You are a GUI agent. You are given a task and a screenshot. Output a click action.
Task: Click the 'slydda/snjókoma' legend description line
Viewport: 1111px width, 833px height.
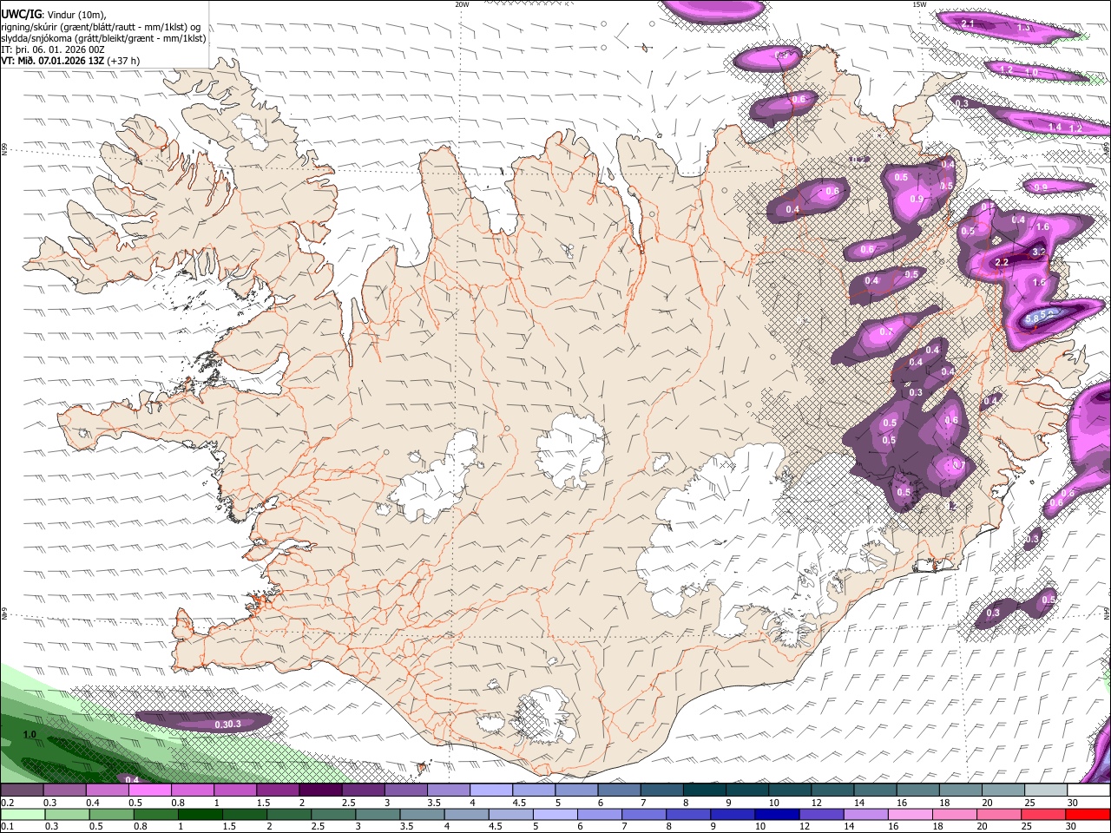(x=103, y=37)
